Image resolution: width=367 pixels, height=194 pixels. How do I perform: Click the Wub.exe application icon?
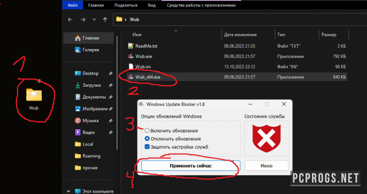pos(131,56)
